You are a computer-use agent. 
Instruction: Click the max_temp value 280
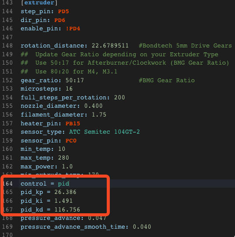(63, 158)
